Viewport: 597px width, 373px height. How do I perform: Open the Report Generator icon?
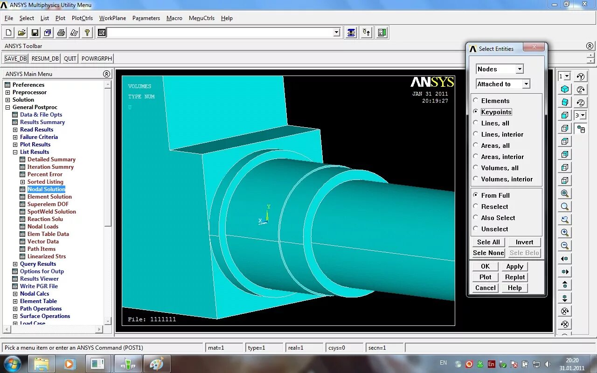pos(74,33)
